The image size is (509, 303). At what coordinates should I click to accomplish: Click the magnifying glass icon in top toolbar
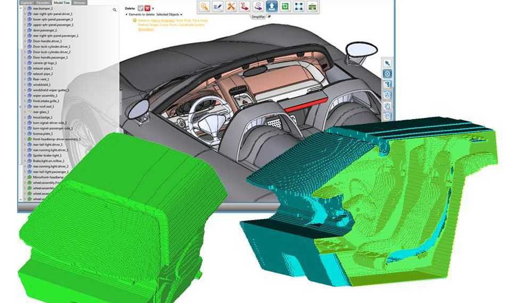[204, 7]
